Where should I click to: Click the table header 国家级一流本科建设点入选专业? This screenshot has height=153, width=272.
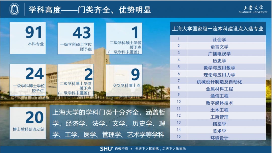pos(218,29)
